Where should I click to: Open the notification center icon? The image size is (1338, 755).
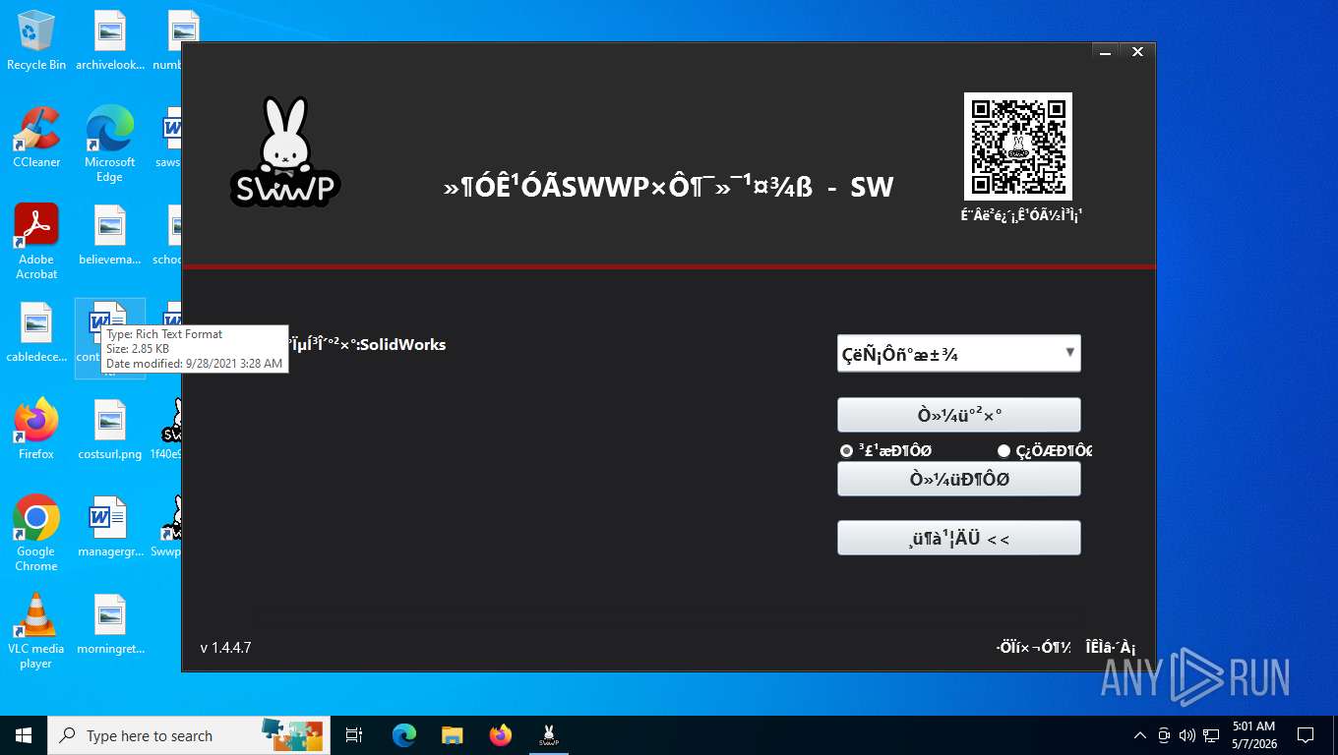[x=1306, y=735]
